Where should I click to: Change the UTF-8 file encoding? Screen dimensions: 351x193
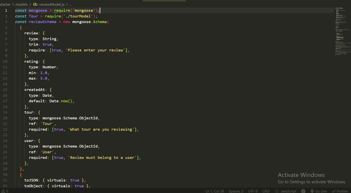point(253,191)
